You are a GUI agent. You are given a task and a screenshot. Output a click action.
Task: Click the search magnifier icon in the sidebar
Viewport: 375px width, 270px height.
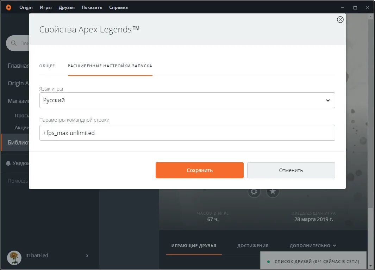pyautogui.click(x=13, y=43)
